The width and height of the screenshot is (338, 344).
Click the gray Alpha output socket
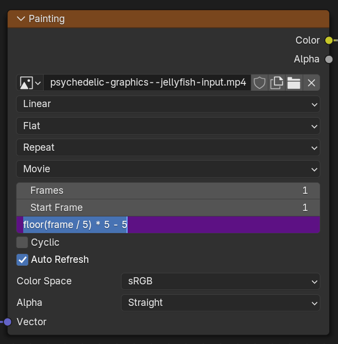click(x=329, y=59)
